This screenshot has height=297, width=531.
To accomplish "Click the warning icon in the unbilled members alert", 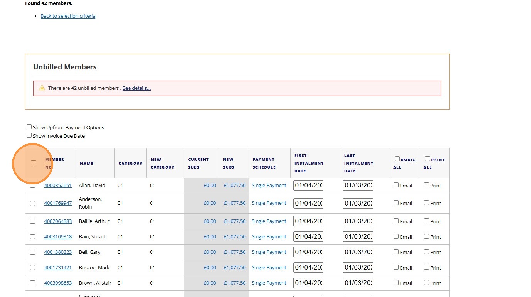I will tap(42, 88).
